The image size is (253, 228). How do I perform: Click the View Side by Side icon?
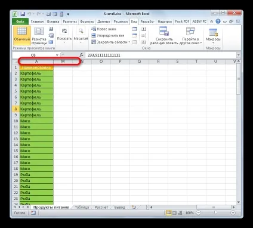tap(144, 29)
